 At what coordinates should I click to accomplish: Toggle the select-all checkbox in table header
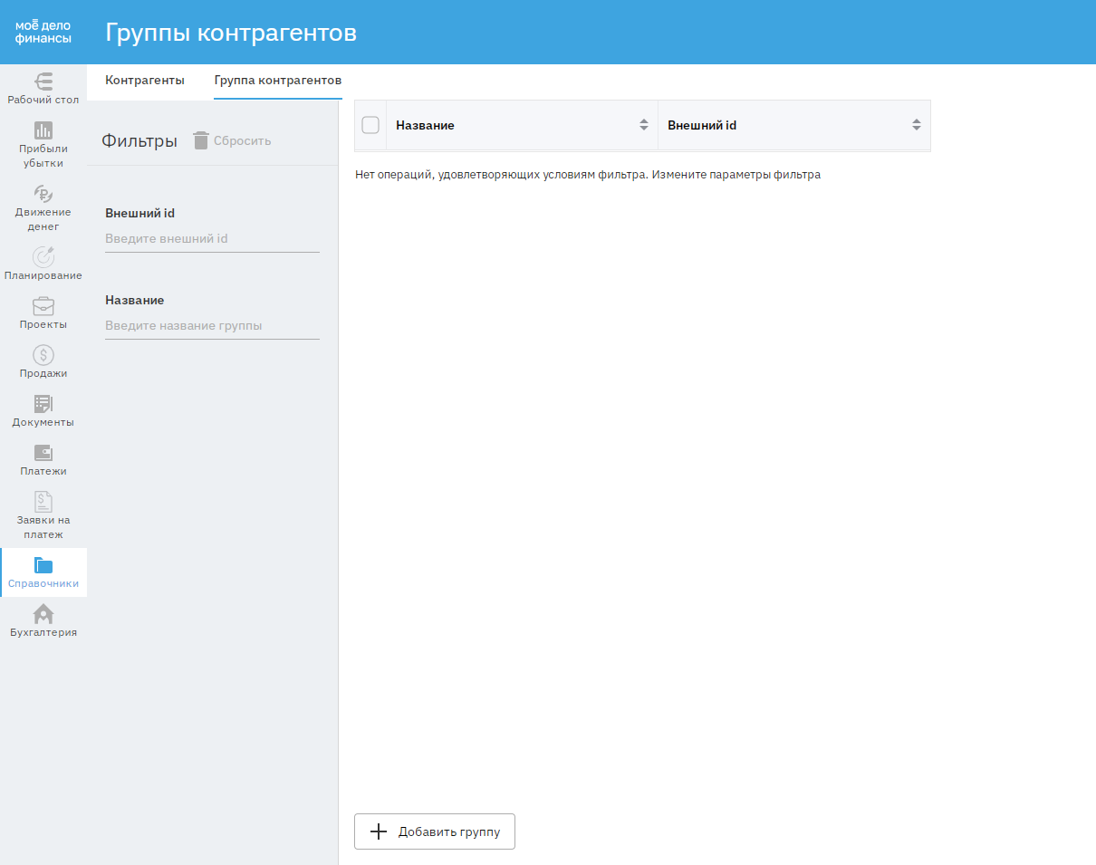(370, 125)
